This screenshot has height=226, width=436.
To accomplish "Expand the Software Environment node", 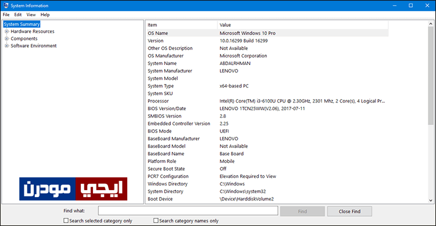I will (6, 46).
